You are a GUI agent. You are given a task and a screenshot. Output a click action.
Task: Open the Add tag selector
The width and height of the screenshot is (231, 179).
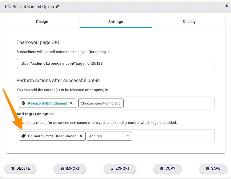click(106, 136)
